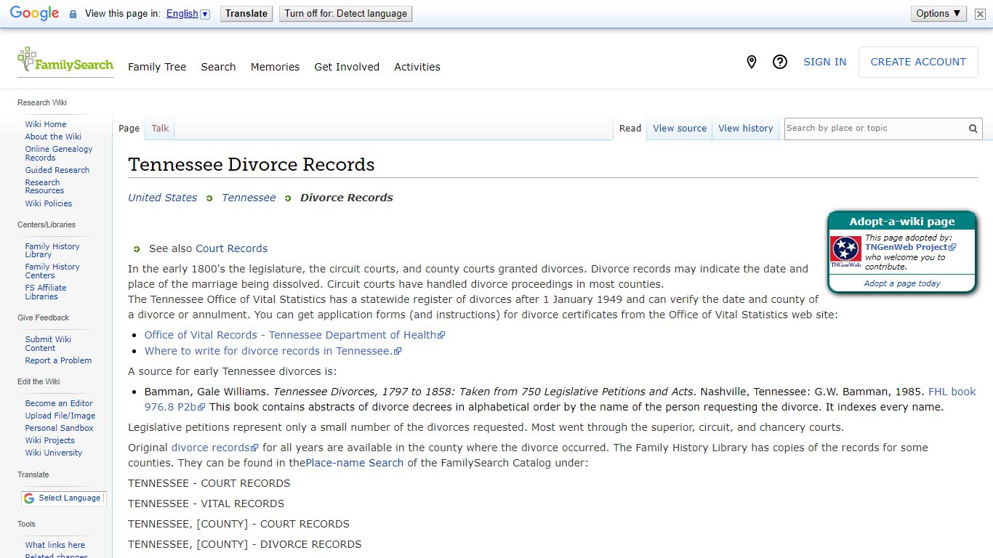993x558 pixels.
Task: Click the Adopt-a-wiki page header
Action: (x=902, y=222)
